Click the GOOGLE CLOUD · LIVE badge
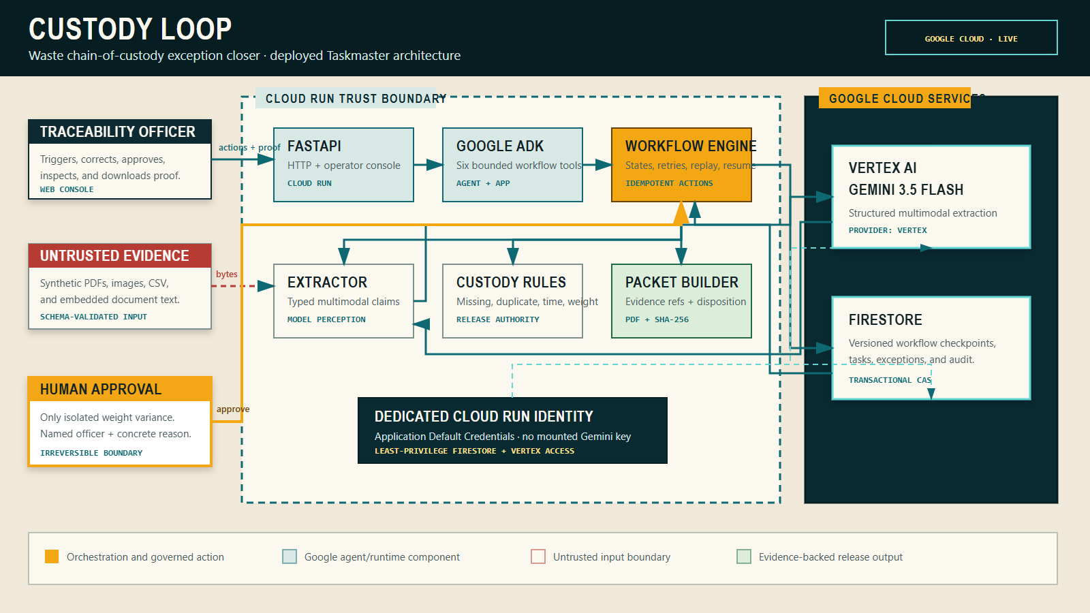 971,37
